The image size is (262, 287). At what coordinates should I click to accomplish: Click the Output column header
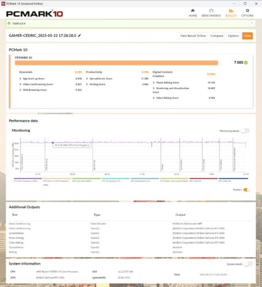coord(180,215)
